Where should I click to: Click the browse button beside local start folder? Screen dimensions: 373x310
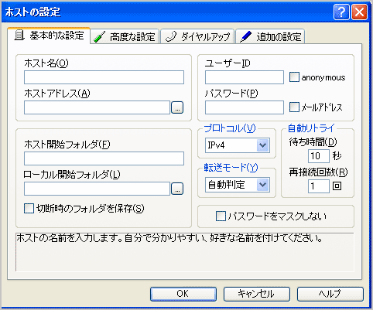177,189
